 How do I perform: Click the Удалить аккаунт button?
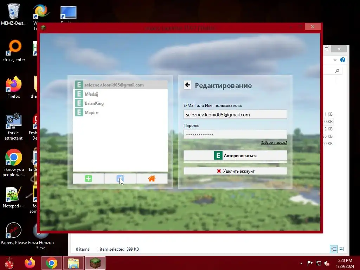[x=235, y=171]
